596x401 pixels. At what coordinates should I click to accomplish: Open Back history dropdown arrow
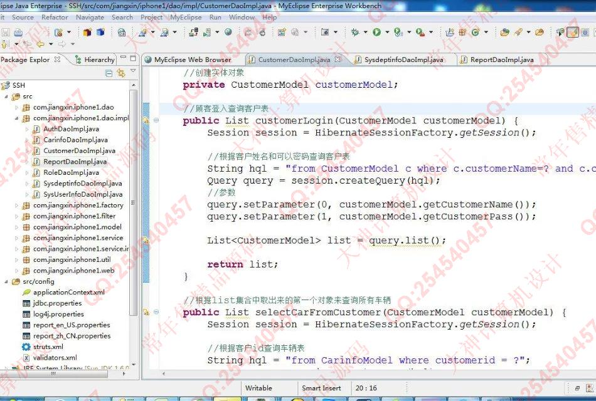(x=51, y=44)
